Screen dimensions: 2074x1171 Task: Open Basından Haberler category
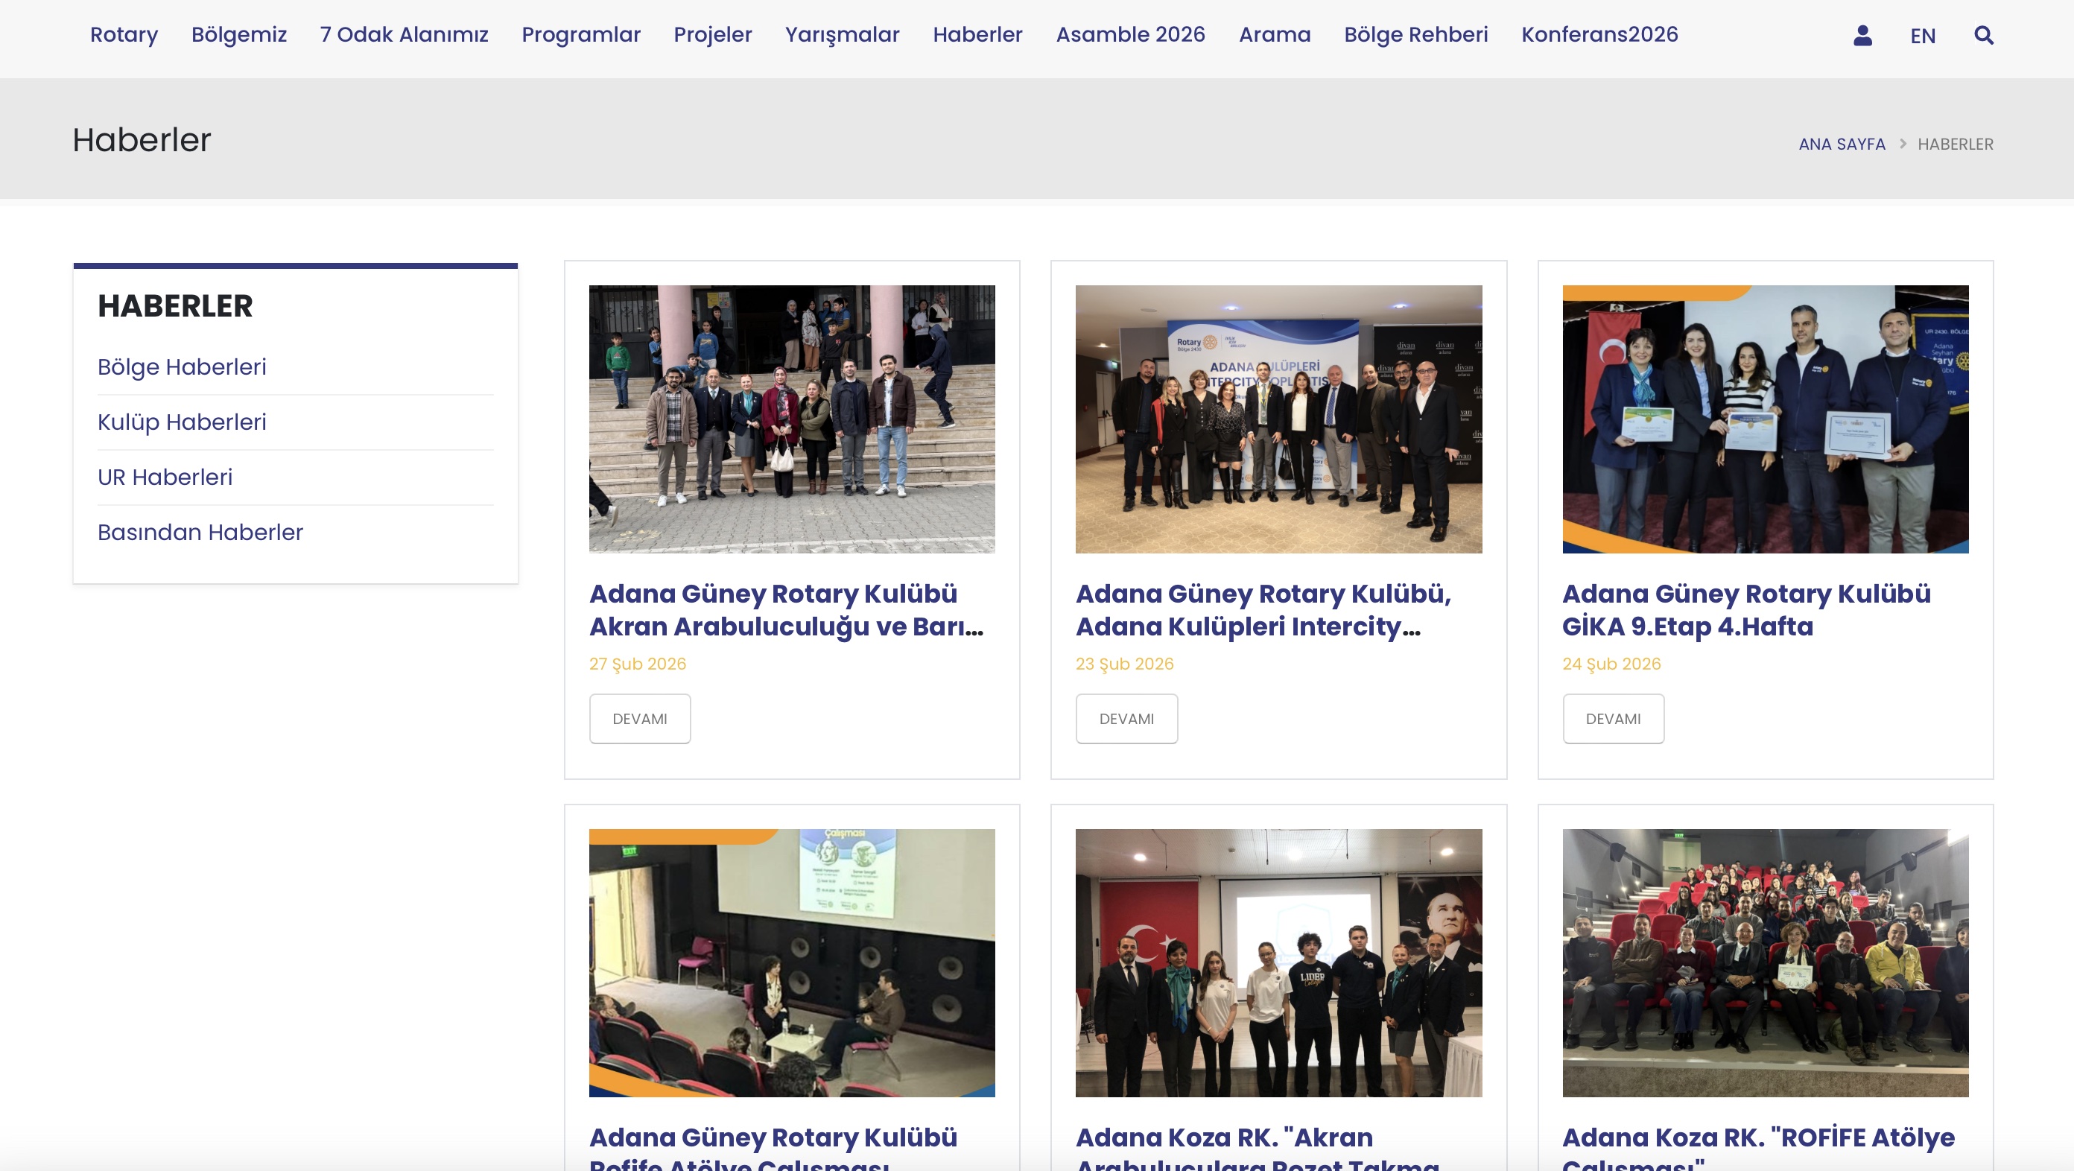(200, 532)
